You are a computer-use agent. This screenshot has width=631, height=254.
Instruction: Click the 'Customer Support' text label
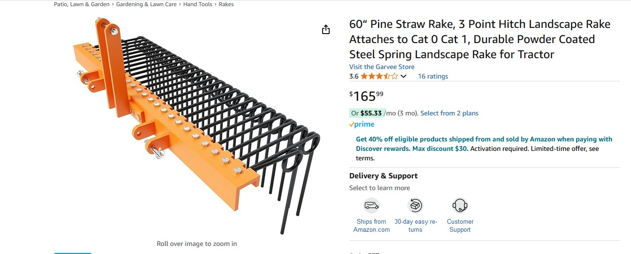coord(460,226)
